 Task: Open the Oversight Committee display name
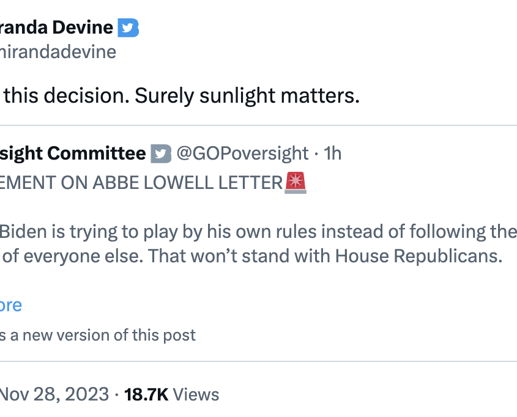coord(73,153)
